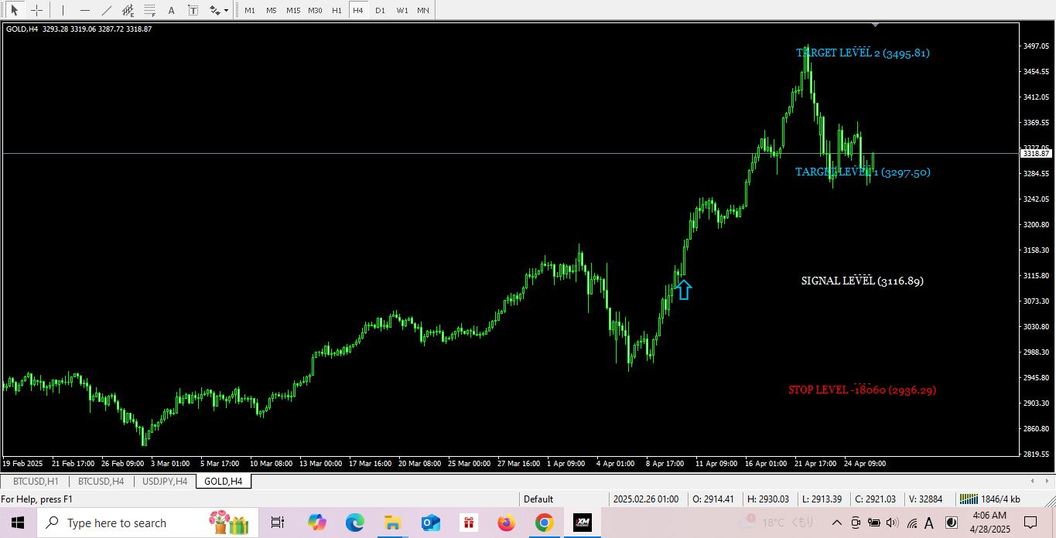This screenshot has height=538, width=1056.
Task: Switch chart to MN monthly timeframe
Action: (x=423, y=11)
